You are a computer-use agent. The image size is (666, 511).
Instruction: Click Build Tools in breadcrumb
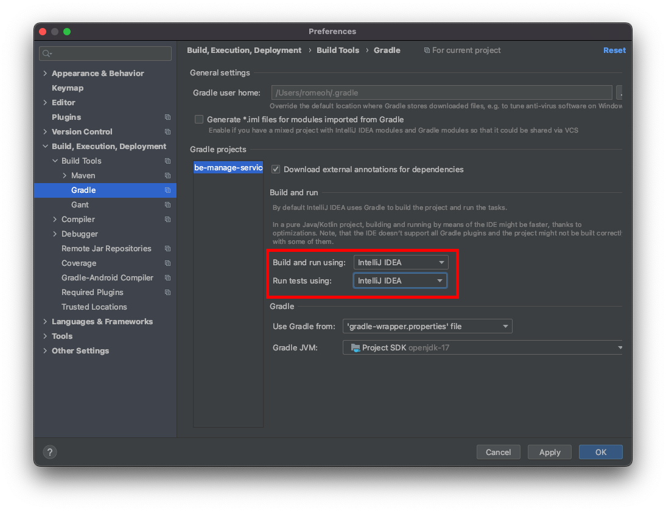(x=338, y=50)
